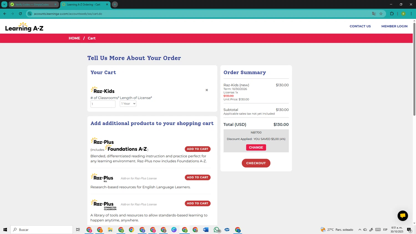Navigate to HOME in the breadcrumb
Viewport: 416px width, 234px height.
pos(74,38)
